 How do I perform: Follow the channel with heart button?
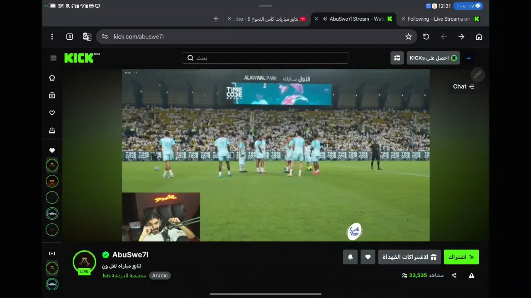368,257
